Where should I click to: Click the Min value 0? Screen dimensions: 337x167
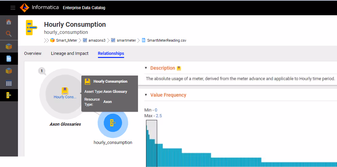tap(156, 110)
